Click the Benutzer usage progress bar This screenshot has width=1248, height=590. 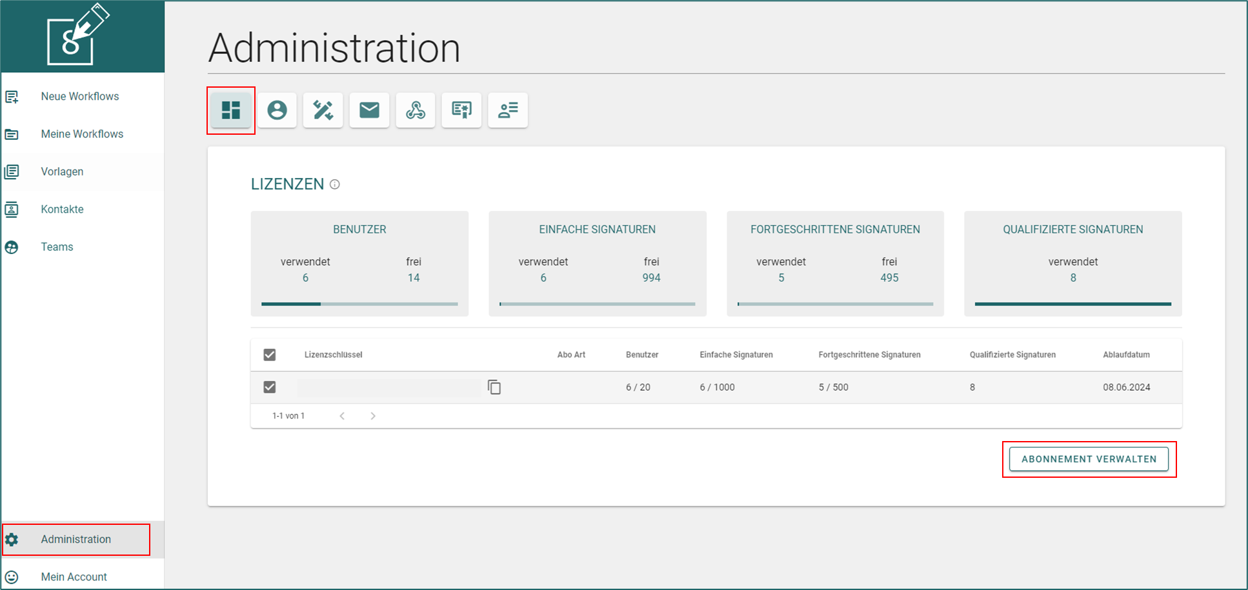coord(359,304)
